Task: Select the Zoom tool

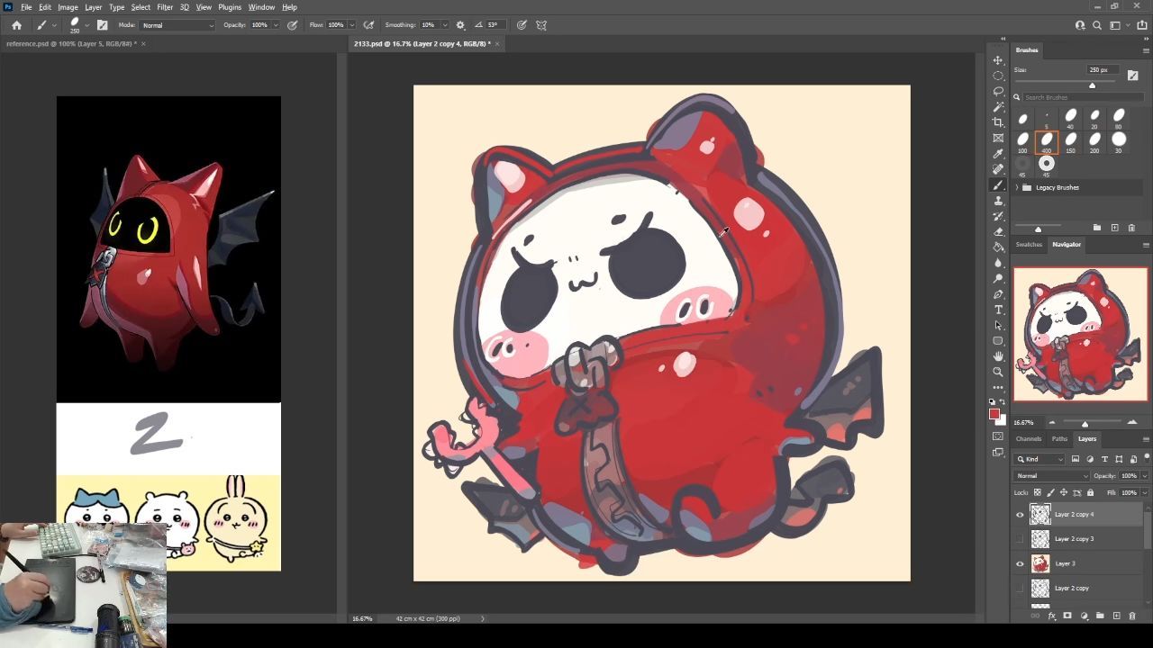Action: click(998, 372)
